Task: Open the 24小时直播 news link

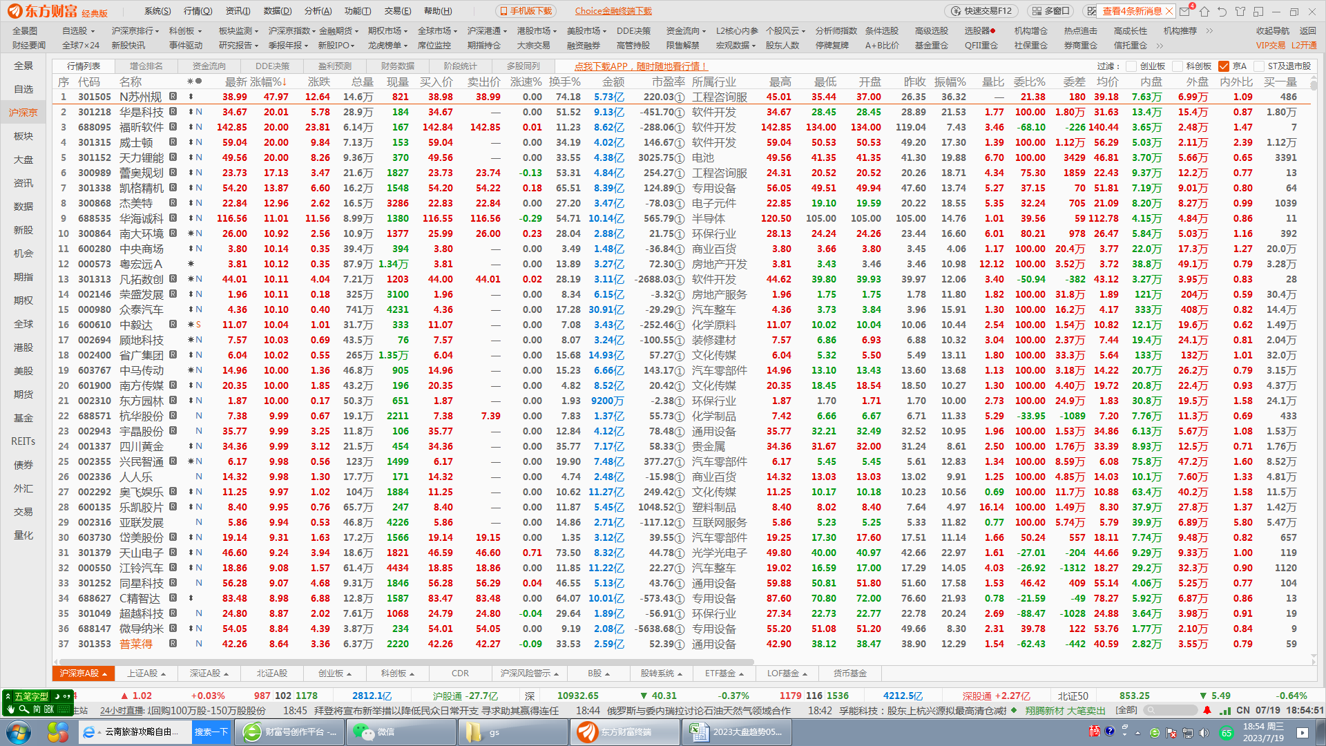Action: click(123, 710)
